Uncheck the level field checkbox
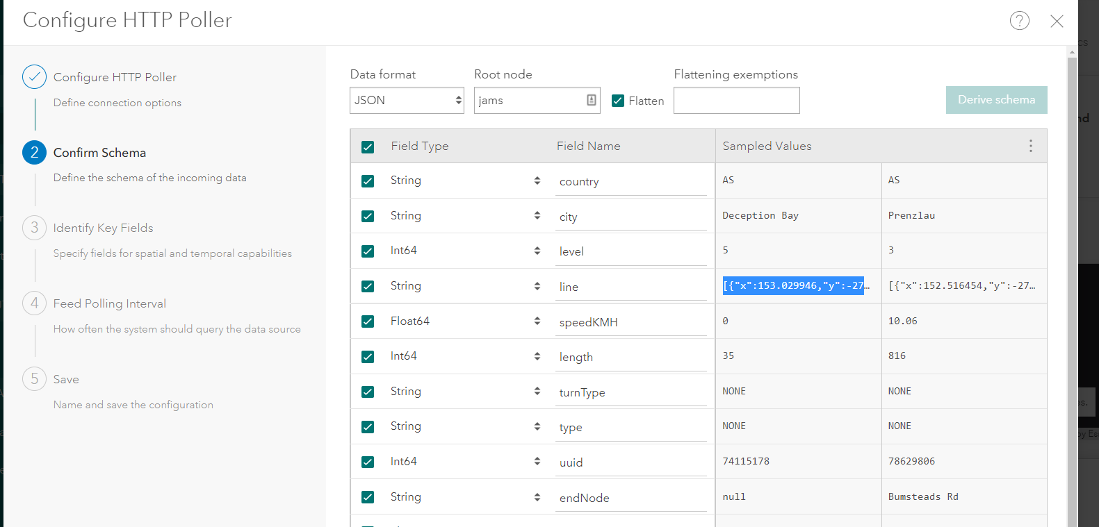The image size is (1099, 527). pyautogui.click(x=368, y=251)
